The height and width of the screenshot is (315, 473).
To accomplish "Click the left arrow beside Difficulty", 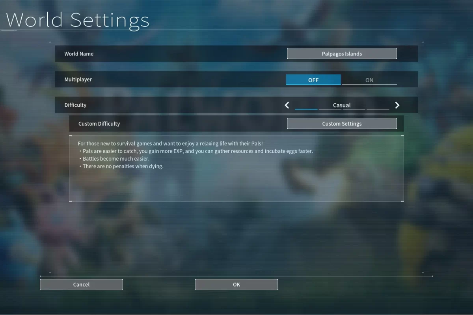I will pyautogui.click(x=287, y=105).
